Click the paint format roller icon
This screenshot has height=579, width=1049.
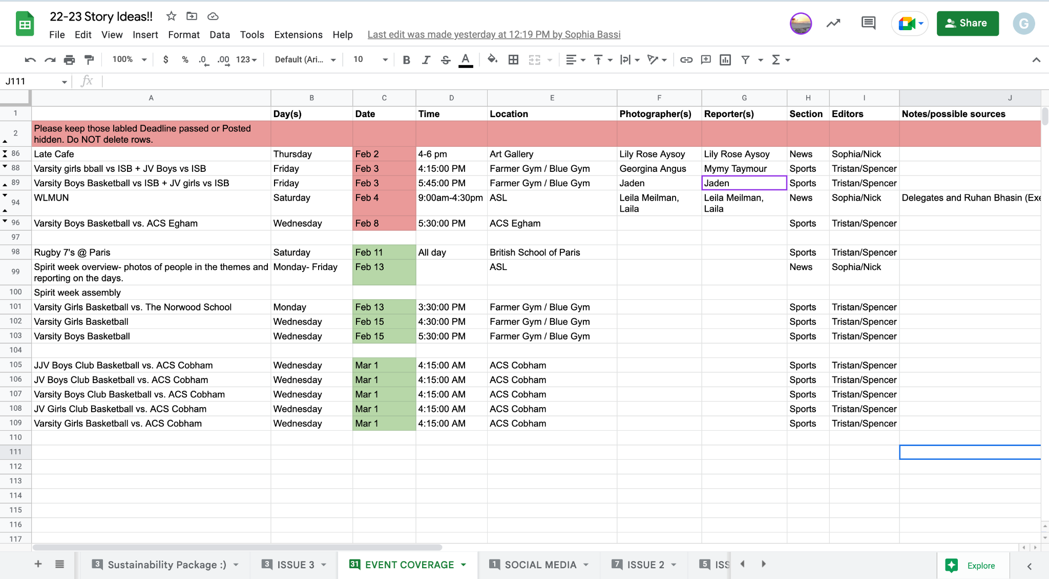(89, 60)
